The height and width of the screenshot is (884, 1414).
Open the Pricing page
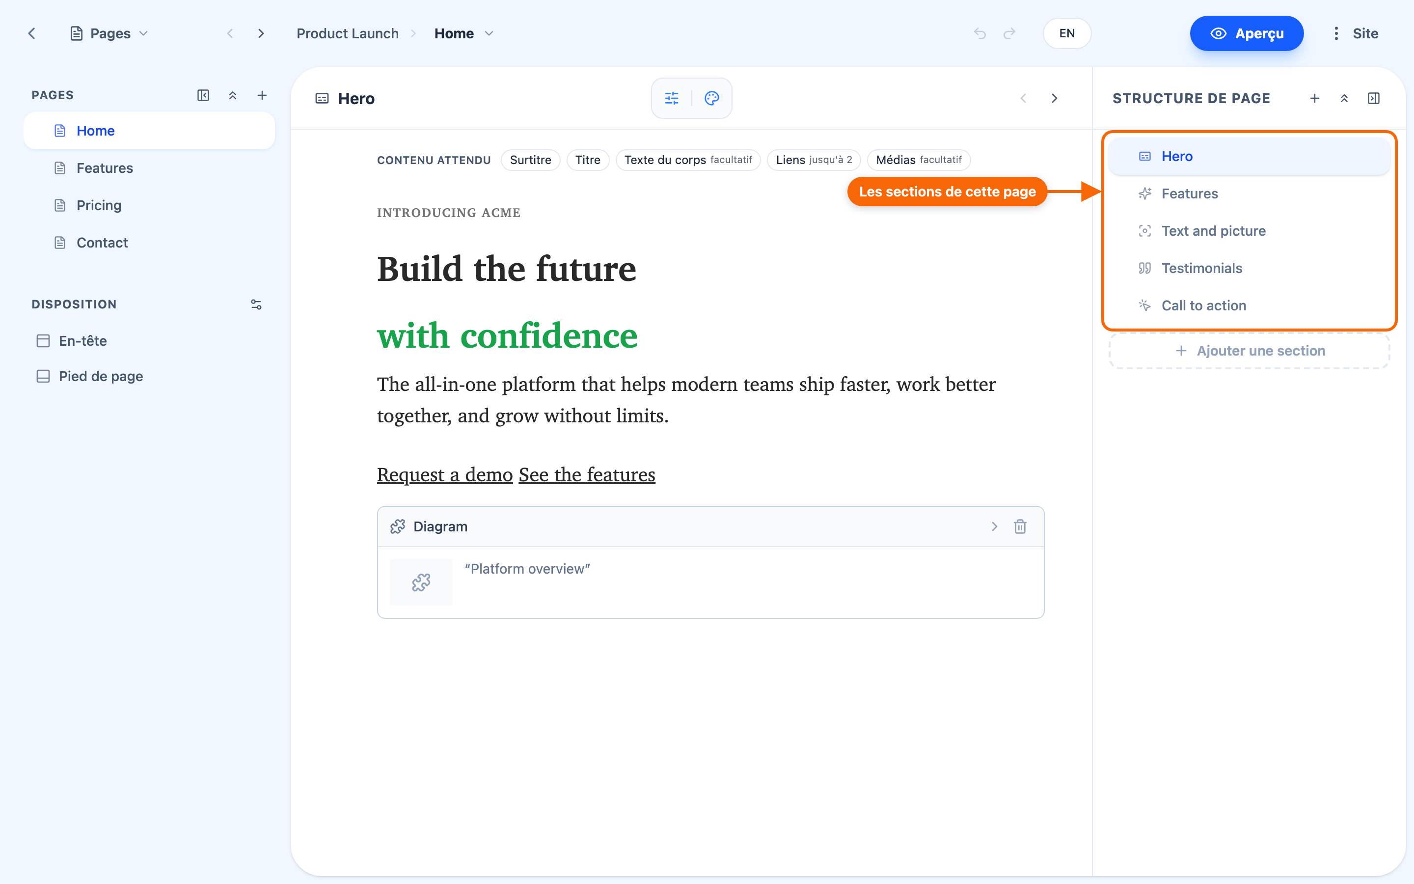click(x=149, y=205)
